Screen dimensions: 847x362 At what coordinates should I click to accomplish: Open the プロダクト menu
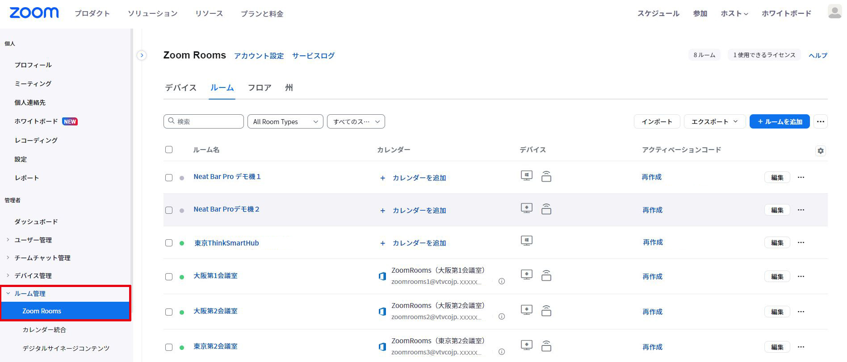(92, 13)
